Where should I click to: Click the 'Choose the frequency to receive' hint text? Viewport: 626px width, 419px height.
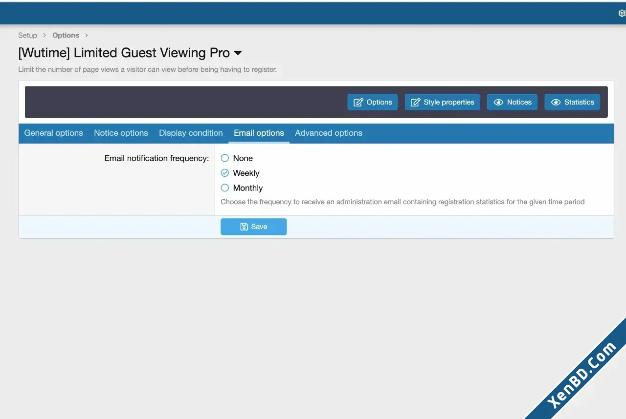[402, 202]
